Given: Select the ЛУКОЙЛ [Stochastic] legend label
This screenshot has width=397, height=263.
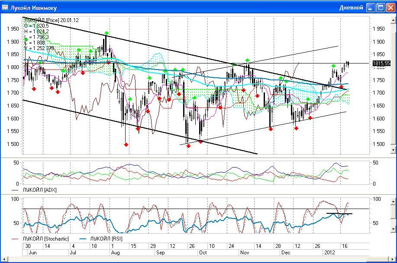Looking at the screenshot, I should (x=45, y=239).
